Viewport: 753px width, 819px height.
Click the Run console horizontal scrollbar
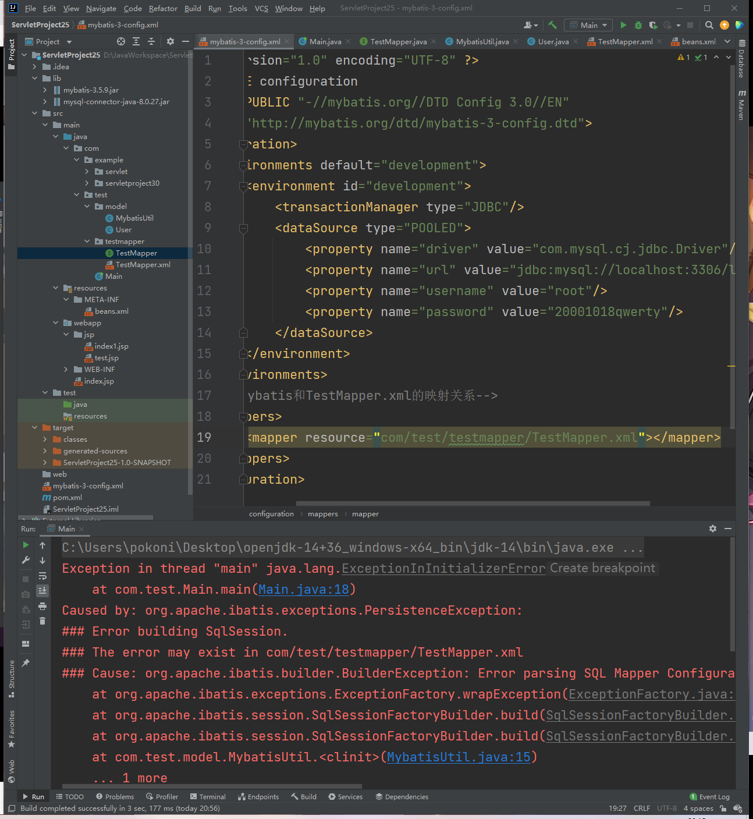[x=212, y=786]
